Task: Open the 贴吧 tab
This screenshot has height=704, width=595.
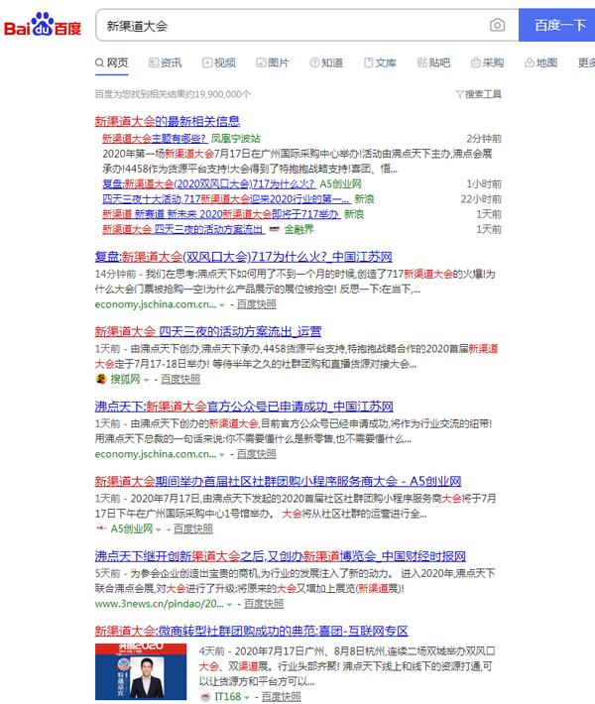Action: (431, 63)
